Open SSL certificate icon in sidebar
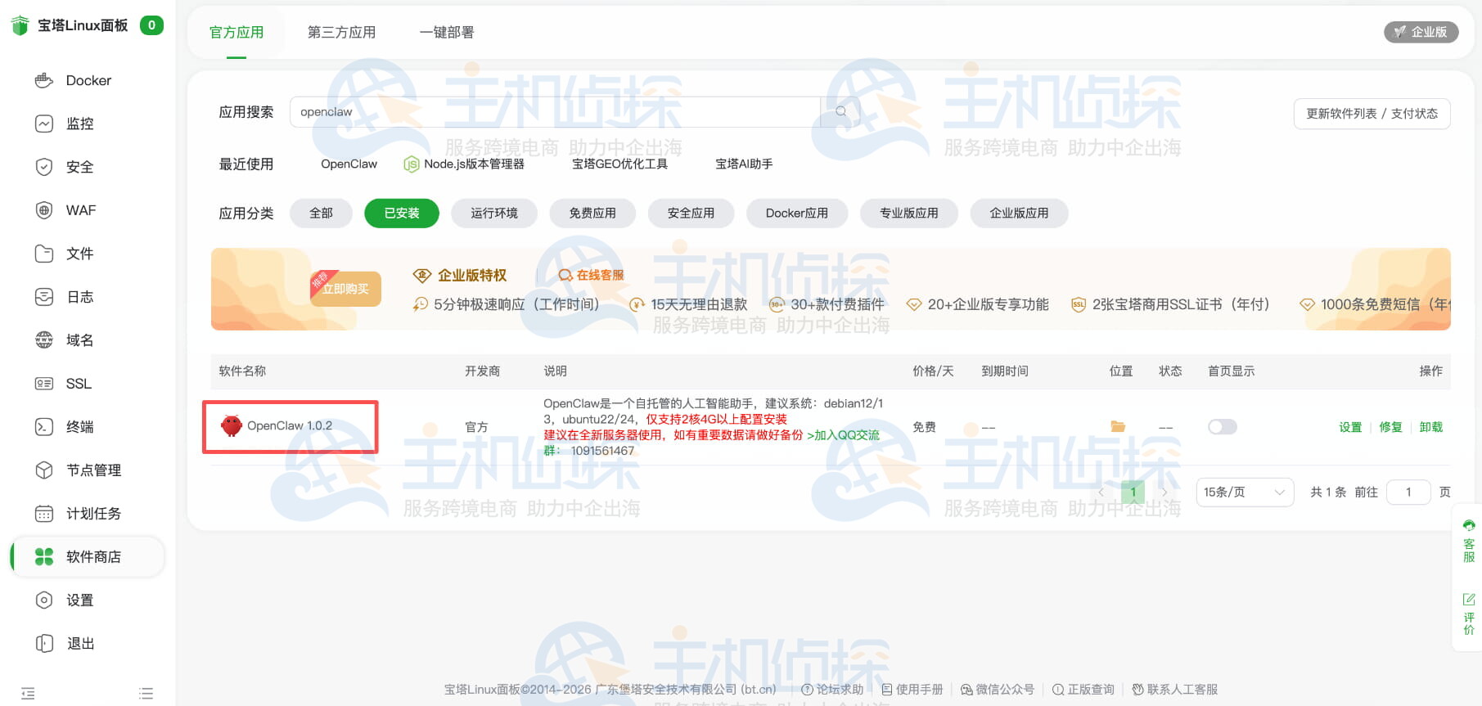Screen dimensions: 1482x706 44,384
